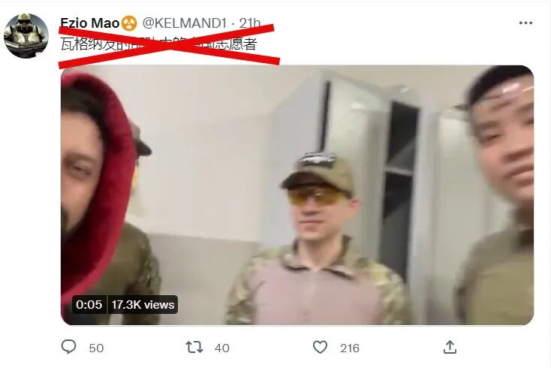Open the Ezio Mao display name
551x368 pixels.
90,23
